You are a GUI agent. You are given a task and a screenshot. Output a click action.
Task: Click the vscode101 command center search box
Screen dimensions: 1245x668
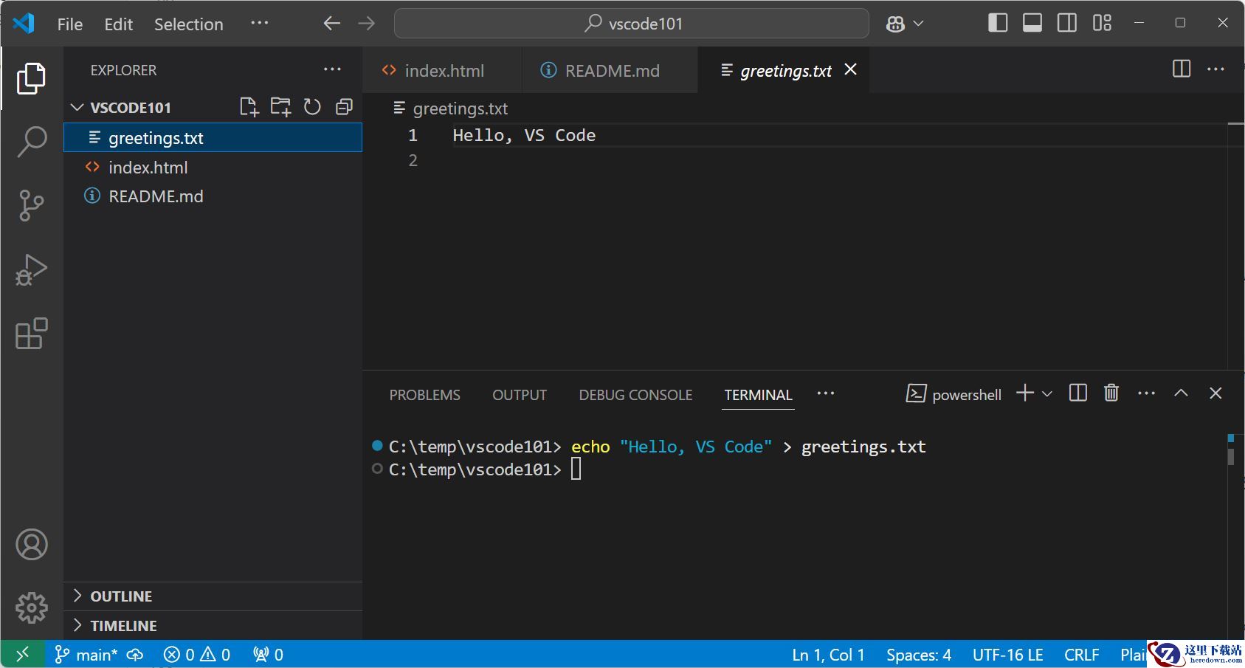coord(632,24)
